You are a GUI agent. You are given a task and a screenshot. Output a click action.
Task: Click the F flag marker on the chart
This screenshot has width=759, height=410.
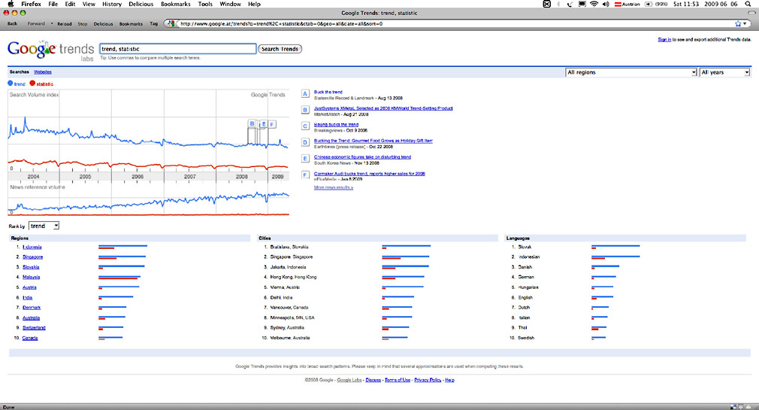(272, 124)
